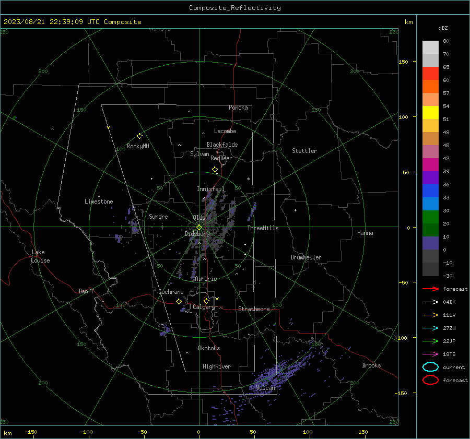The width and height of the screenshot is (470, 439).
Task: Click the red forecast ellipse in legend
Action: (x=430, y=380)
